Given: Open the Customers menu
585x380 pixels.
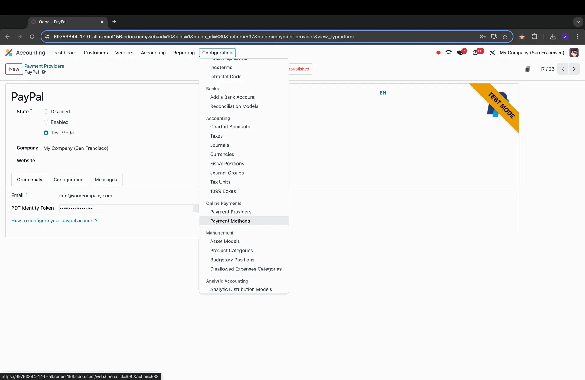Looking at the screenshot, I should point(96,53).
